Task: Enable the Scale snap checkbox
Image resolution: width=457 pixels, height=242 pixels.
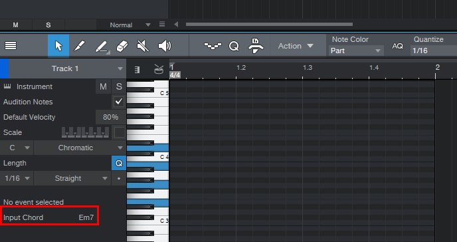Action: click(119, 132)
